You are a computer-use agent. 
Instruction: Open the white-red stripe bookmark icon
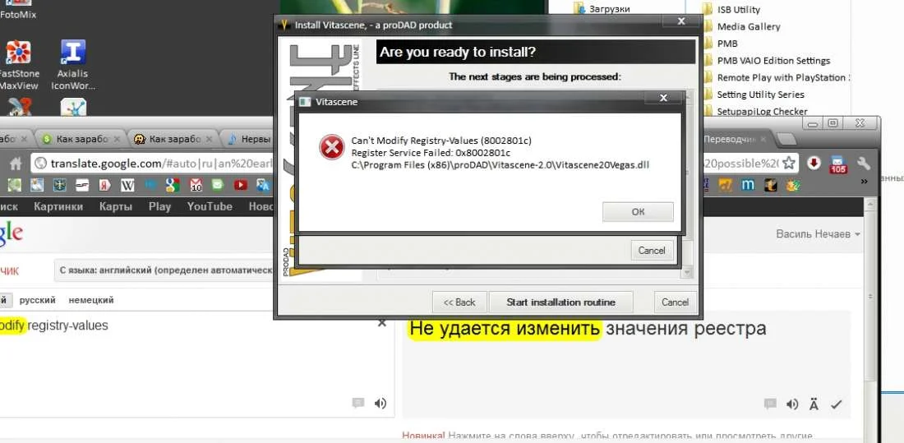point(82,185)
